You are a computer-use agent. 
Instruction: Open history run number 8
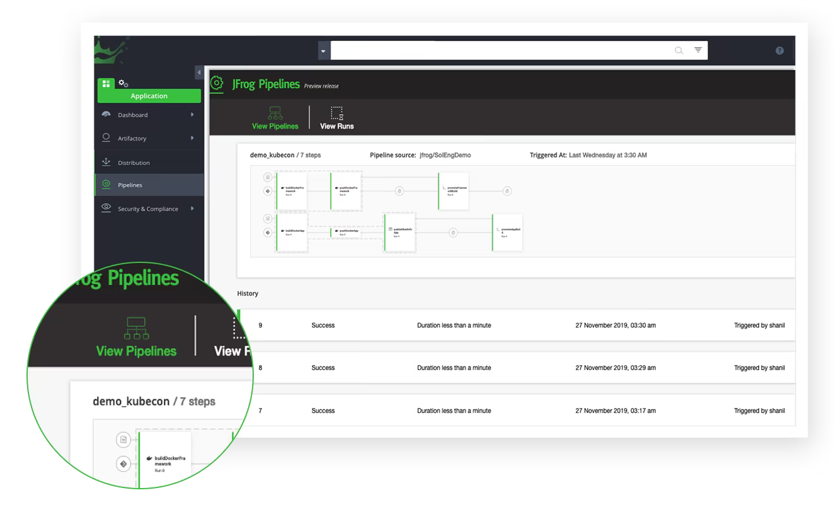(260, 368)
